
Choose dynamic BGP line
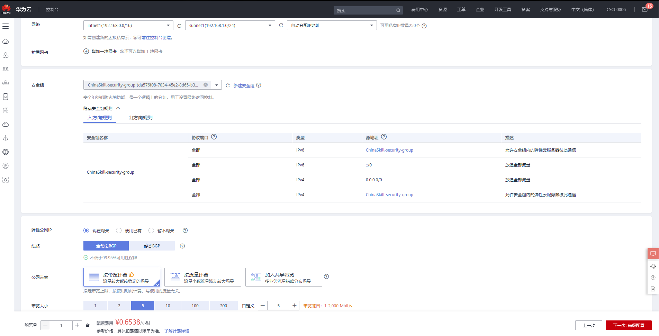(x=106, y=246)
